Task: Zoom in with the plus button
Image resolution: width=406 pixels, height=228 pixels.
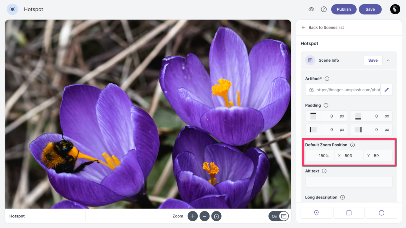Action: (x=193, y=216)
